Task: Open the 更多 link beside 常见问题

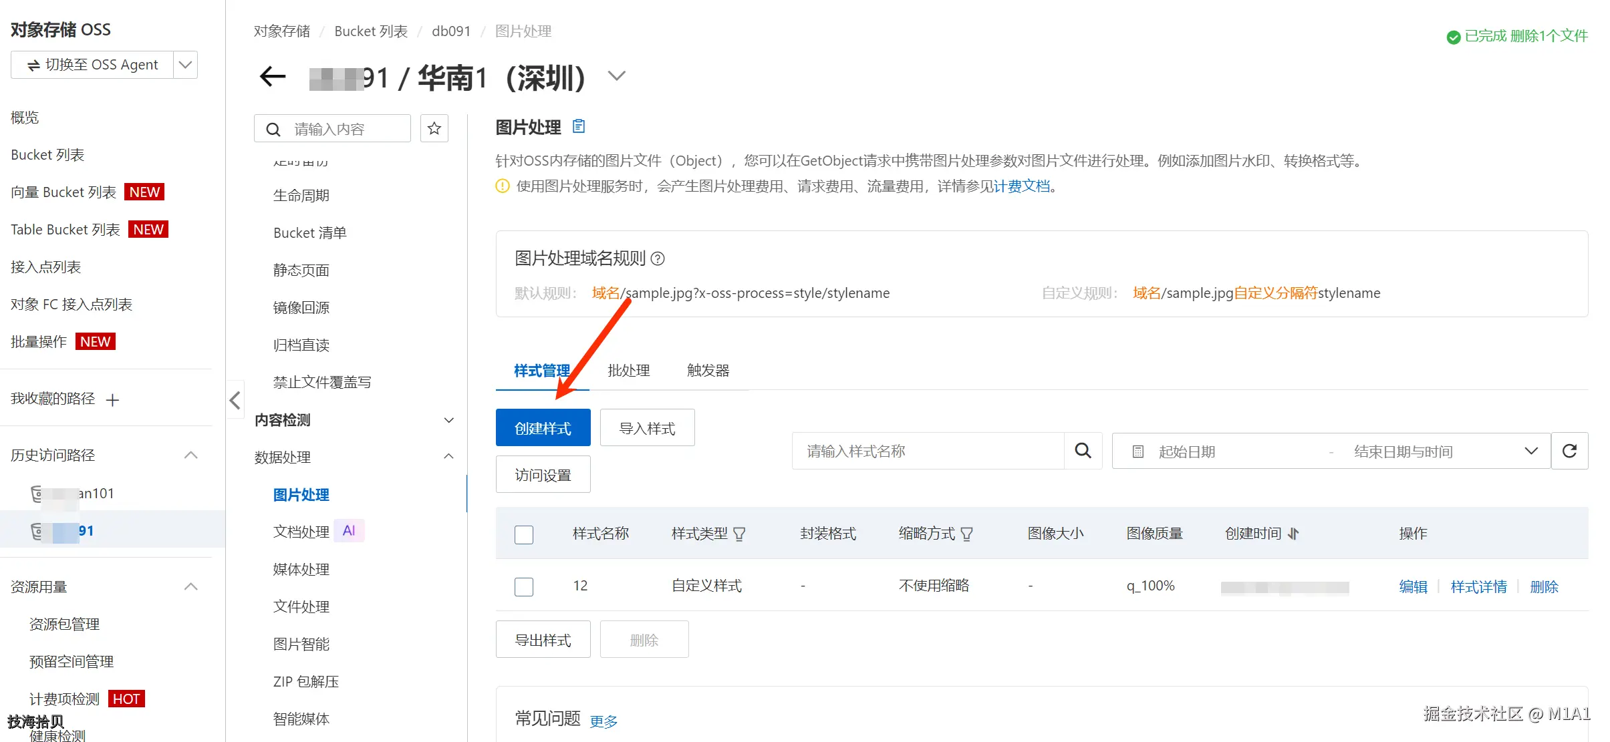Action: 603,721
